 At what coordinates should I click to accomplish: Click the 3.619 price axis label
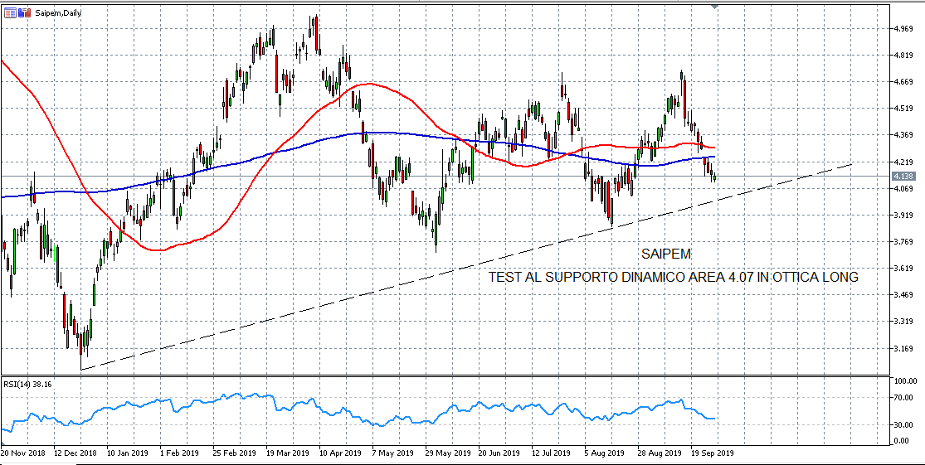(903, 269)
